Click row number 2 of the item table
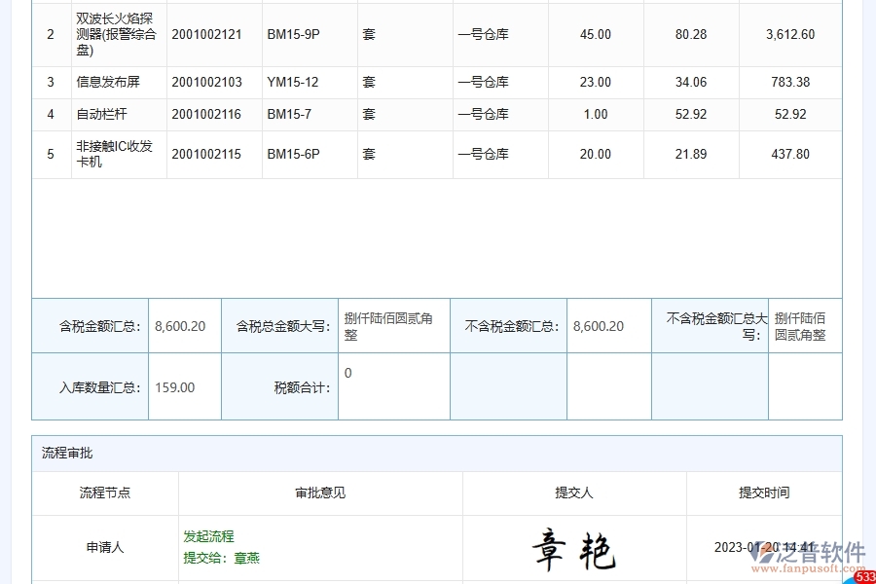Image resolution: width=876 pixels, height=584 pixels. coord(51,34)
